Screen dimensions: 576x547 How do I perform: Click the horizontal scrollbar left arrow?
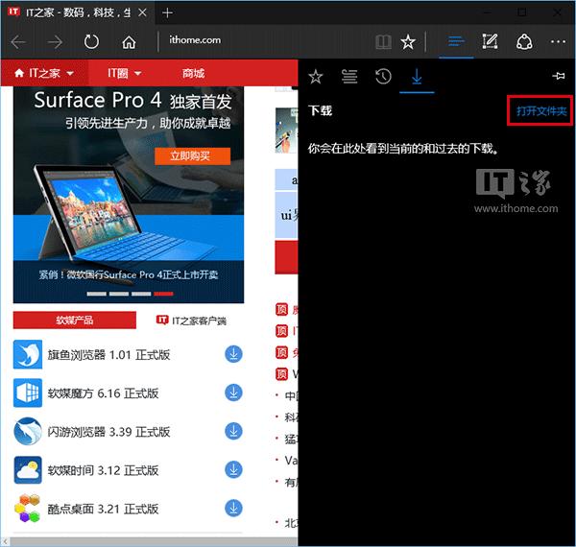[x=5, y=541]
